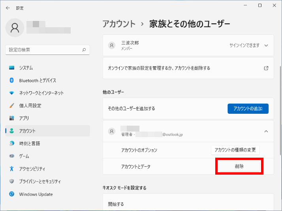Expand the 三波次郎 sign-in chevron

click(x=266, y=45)
